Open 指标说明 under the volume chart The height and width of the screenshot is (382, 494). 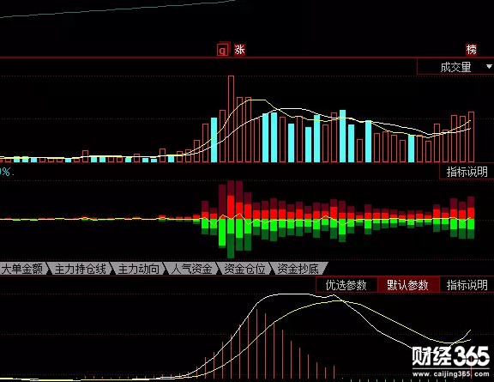coord(467,172)
